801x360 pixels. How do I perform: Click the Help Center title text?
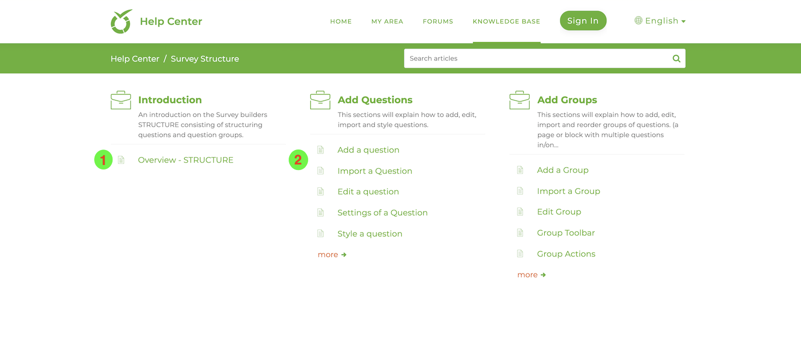coord(171,21)
